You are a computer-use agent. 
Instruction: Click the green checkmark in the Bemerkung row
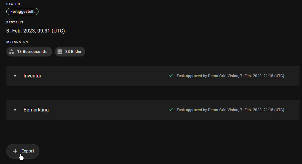(171, 110)
